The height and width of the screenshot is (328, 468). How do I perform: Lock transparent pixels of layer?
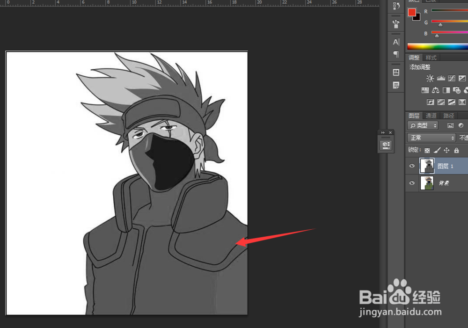pos(427,150)
